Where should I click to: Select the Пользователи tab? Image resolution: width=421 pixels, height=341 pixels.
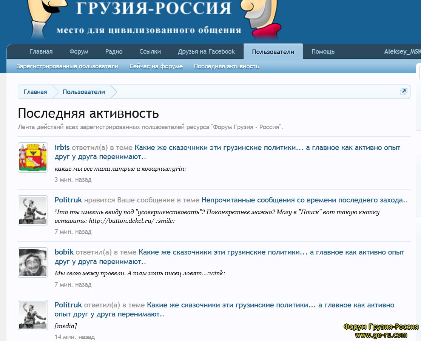click(x=273, y=52)
